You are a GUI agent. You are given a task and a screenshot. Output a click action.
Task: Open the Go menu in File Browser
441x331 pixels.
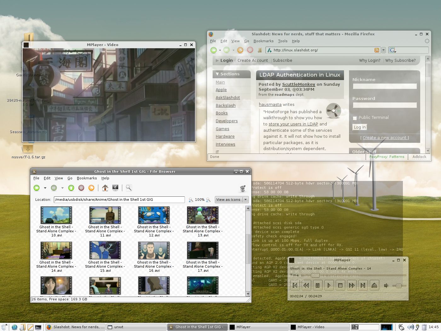tap(70, 178)
